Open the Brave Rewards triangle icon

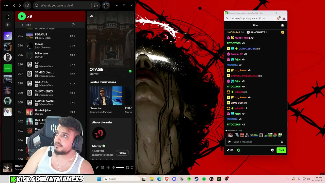coord(284,18)
